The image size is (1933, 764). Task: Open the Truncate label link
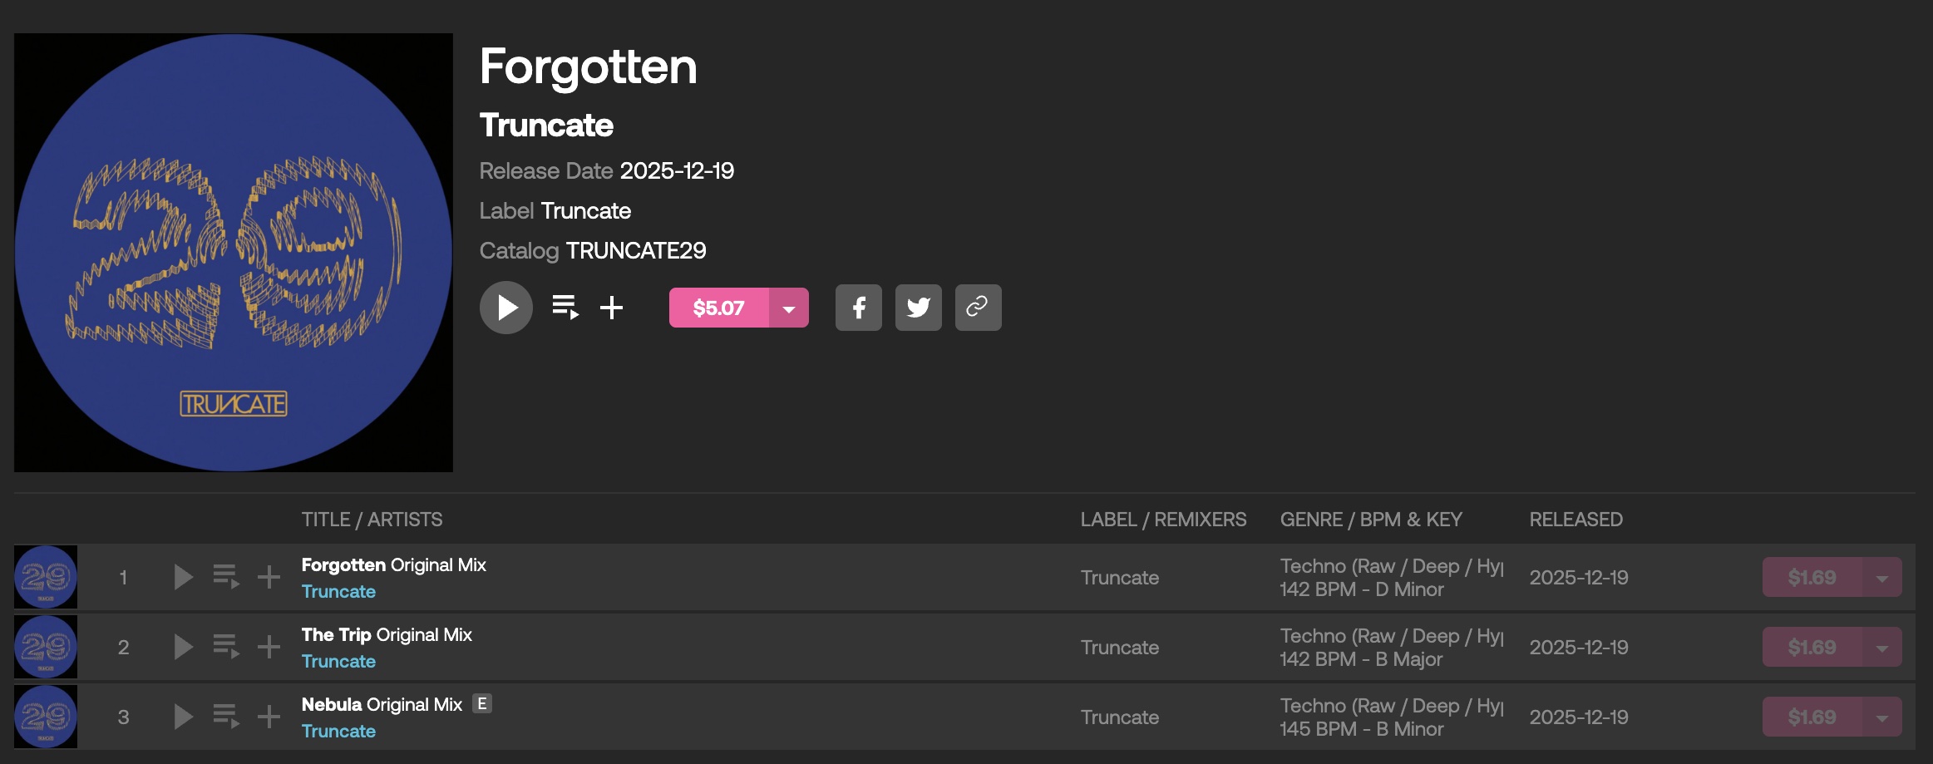(585, 211)
